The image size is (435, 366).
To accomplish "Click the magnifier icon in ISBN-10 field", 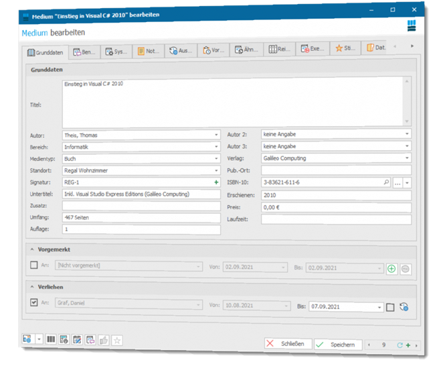I will [386, 182].
